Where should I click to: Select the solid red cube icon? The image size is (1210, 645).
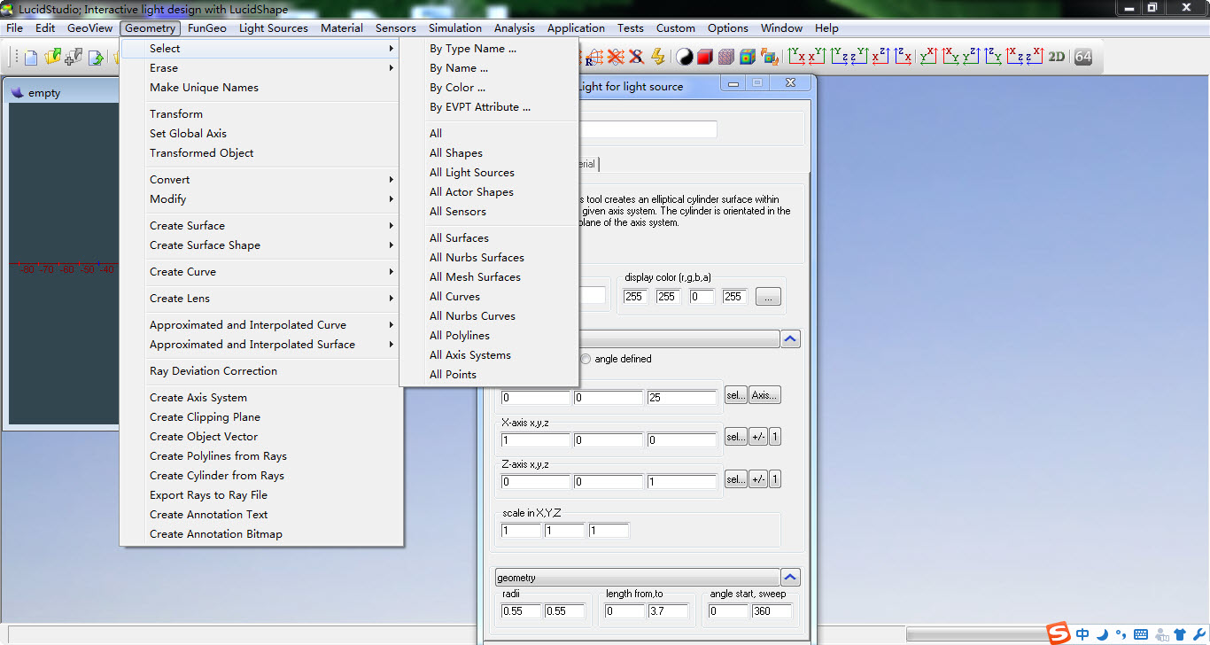point(705,57)
